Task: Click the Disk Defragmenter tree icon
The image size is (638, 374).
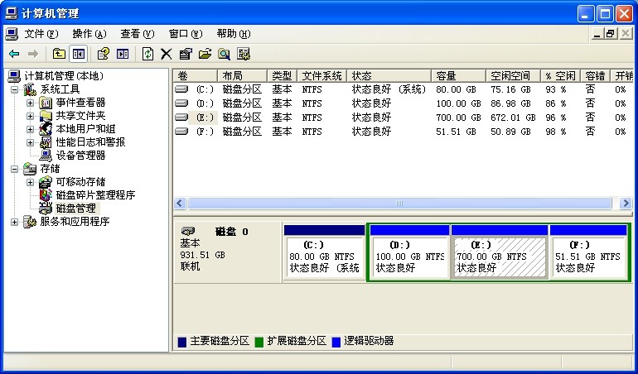Action: coord(46,195)
